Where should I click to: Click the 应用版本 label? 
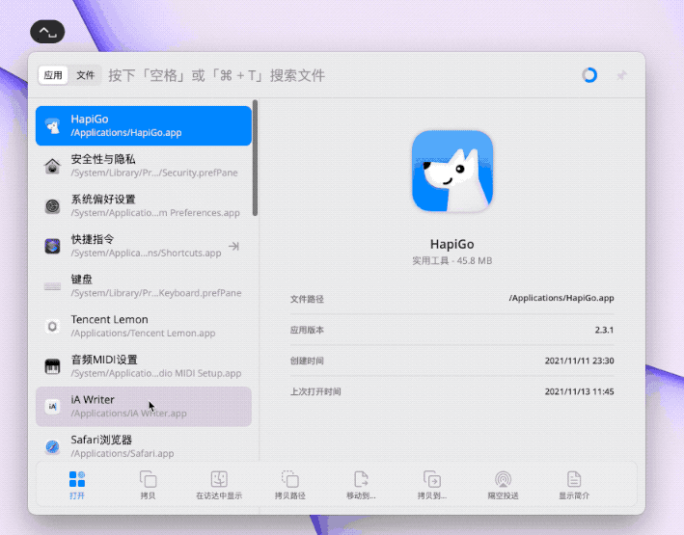click(307, 330)
